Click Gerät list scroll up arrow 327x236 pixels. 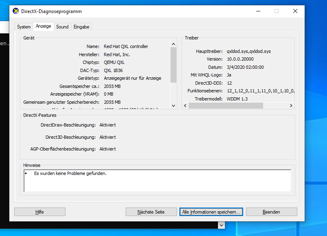coord(173,44)
